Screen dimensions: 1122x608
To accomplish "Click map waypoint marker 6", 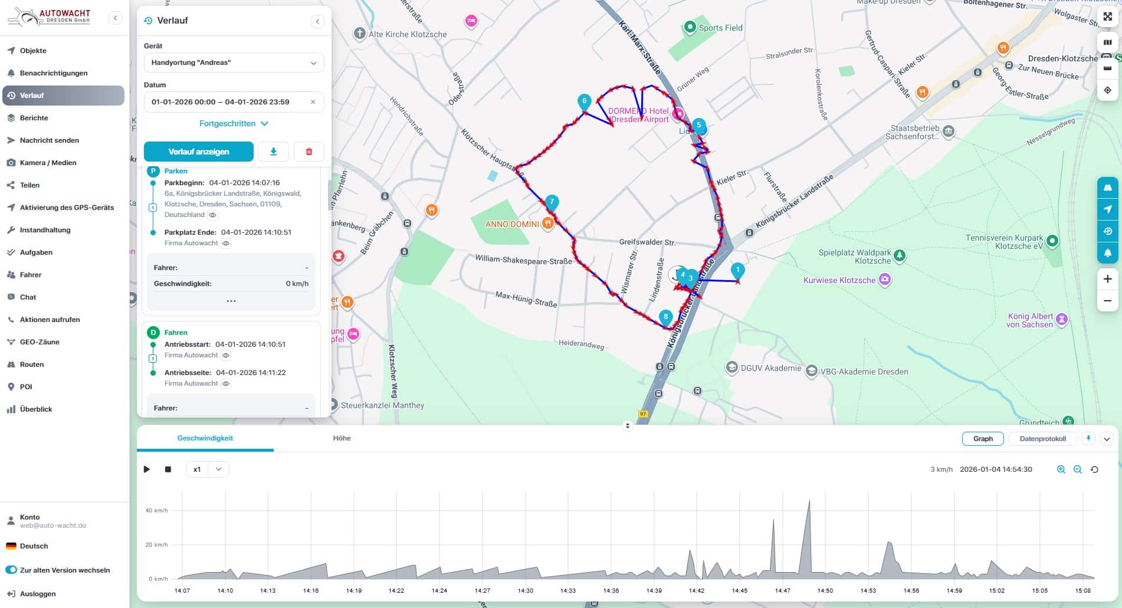I will (584, 101).
